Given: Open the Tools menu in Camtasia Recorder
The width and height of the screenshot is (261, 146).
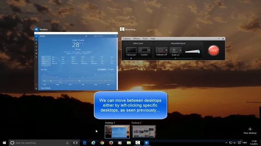Looking at the screenshot, I should 145,39.
